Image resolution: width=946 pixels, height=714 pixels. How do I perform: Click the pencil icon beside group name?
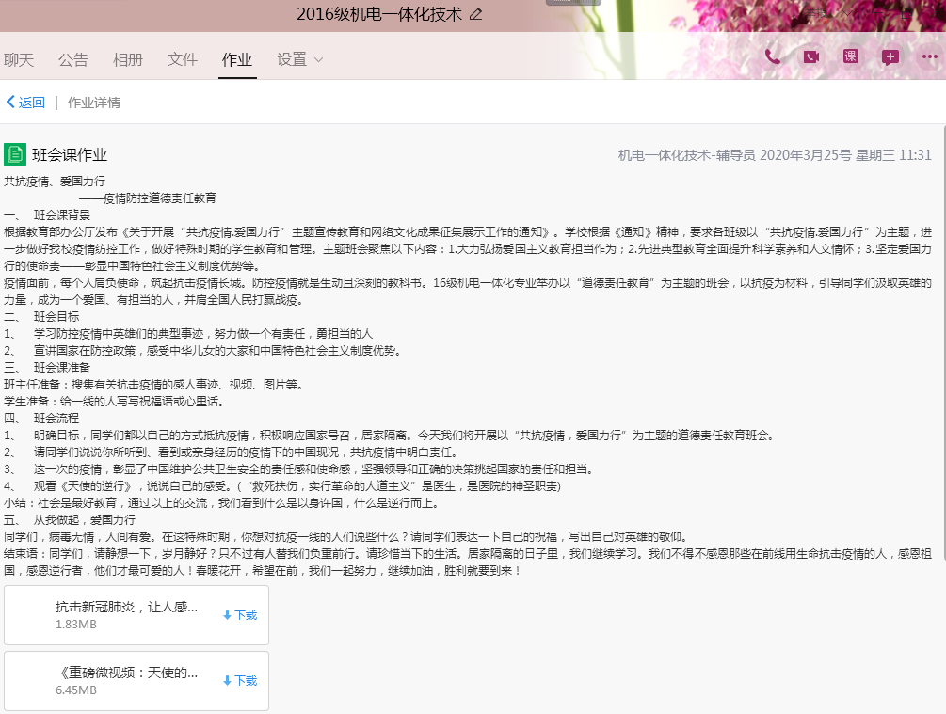(475, 14)
